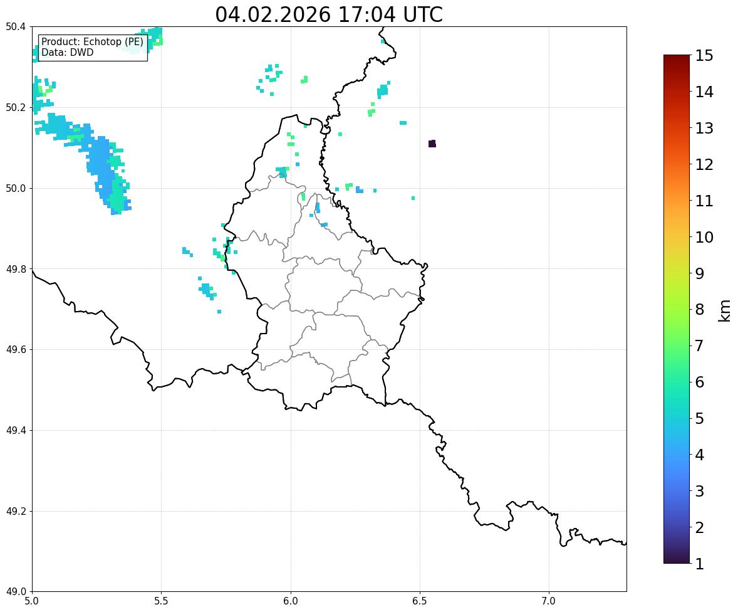This screenshot has height=612, width=738.
Task: Click the longitude axis label 6.5
Action: coord(420,601)
